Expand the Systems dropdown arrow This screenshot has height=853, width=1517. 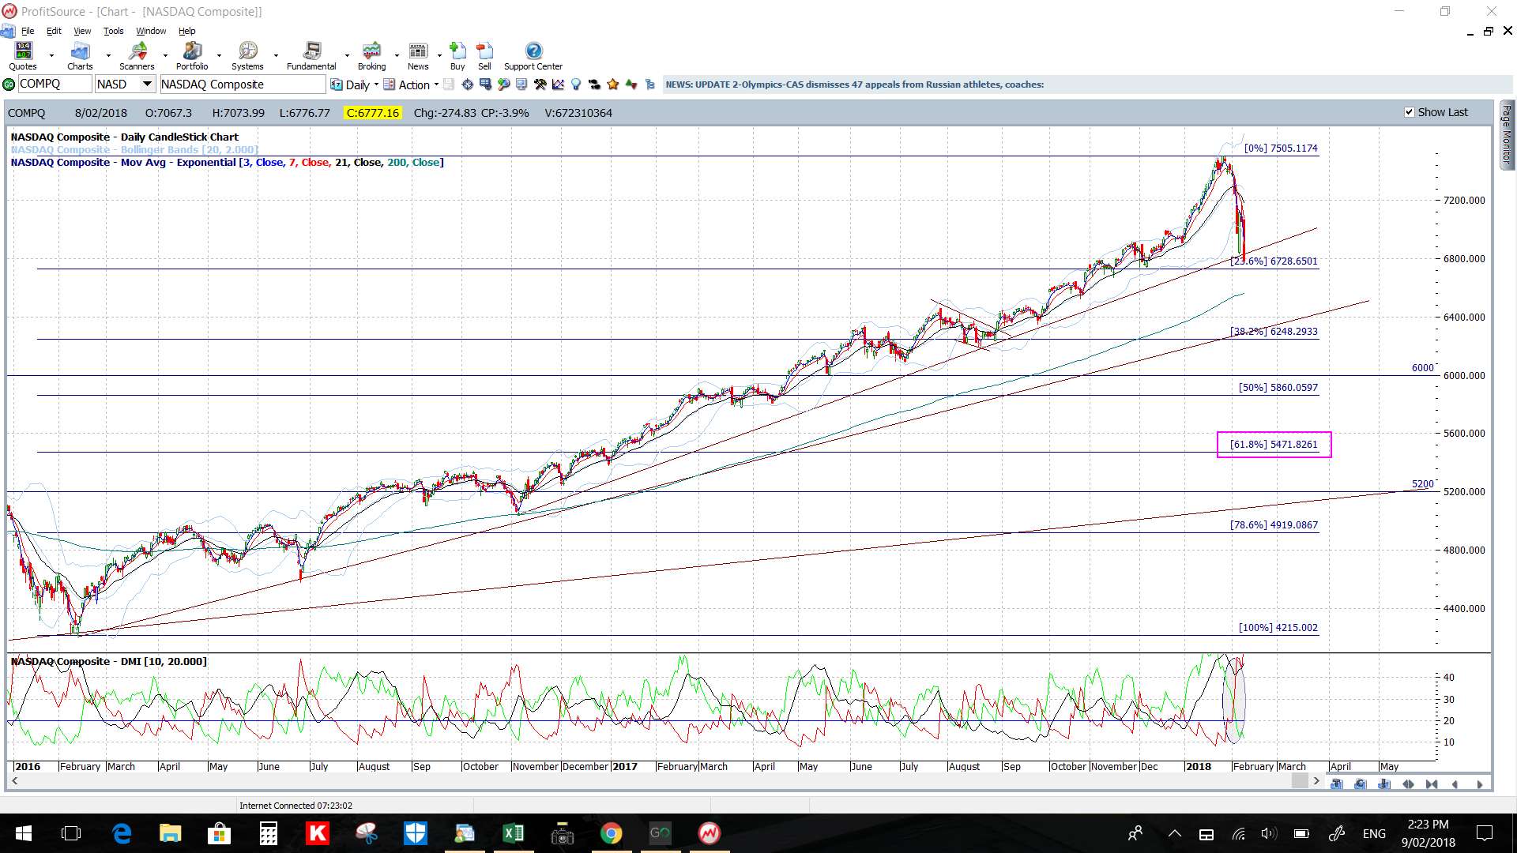click(x=276, y=56)
